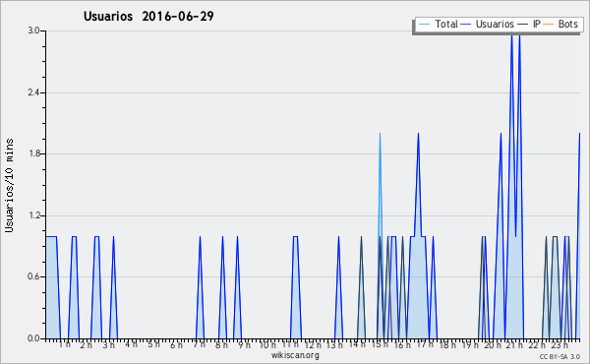Open the wikiscan.org credit text
The width and height of the screenshot is (590, 364).
[295, 355]
